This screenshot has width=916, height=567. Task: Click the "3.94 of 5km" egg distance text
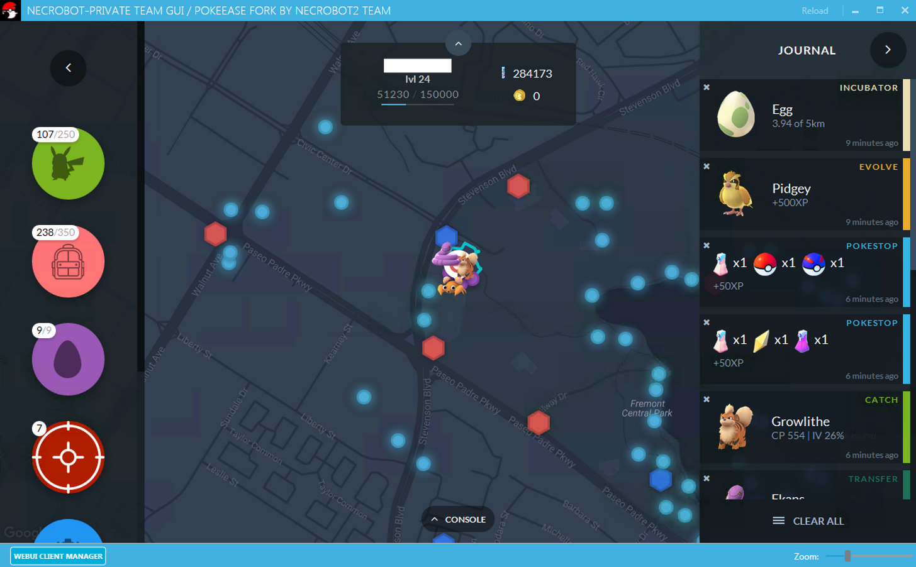point(798,124)
